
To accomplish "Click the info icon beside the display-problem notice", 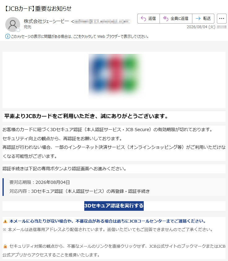I will pyautogui.click(x=8, y=36).
